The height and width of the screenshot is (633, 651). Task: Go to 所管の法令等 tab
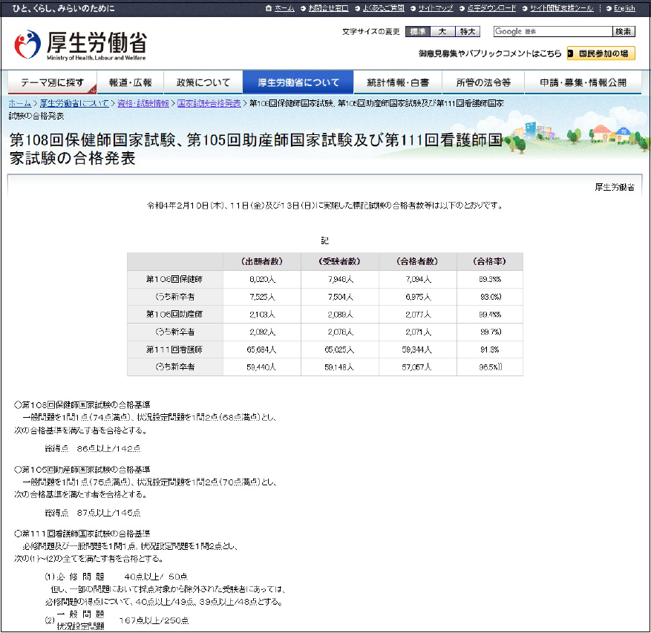click(483, 82)
